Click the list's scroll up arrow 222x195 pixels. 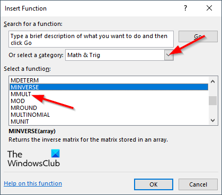(x=213, y=81)
